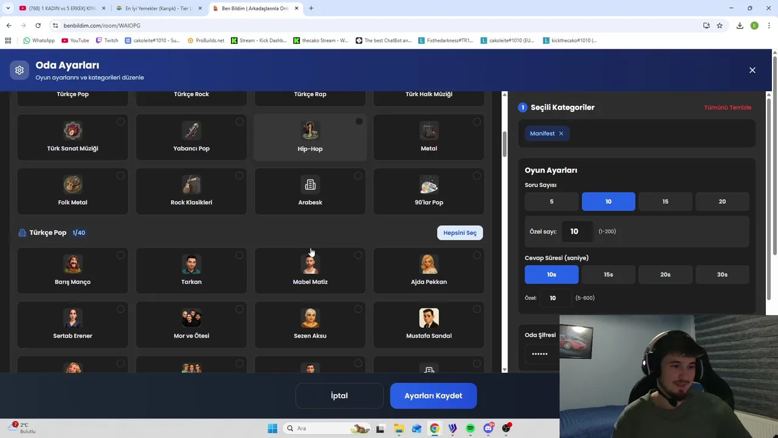
Task: Save settings with Ayarları Kaydet
Action: pos(433,395)
